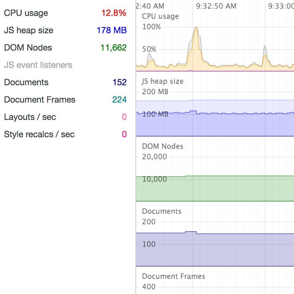The height and width of the screenshot is (294, 294).
Task: Click the 224 Document Frames value
Action: pos(120,100)
